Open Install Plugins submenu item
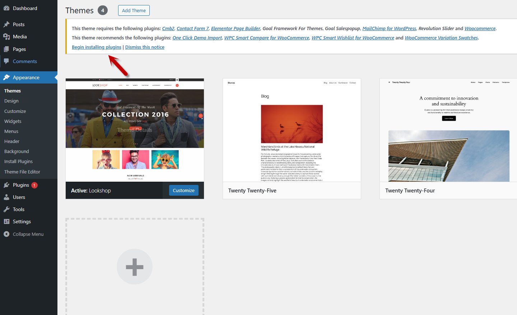Screen dimensions: 517x315 coord(18,161)
